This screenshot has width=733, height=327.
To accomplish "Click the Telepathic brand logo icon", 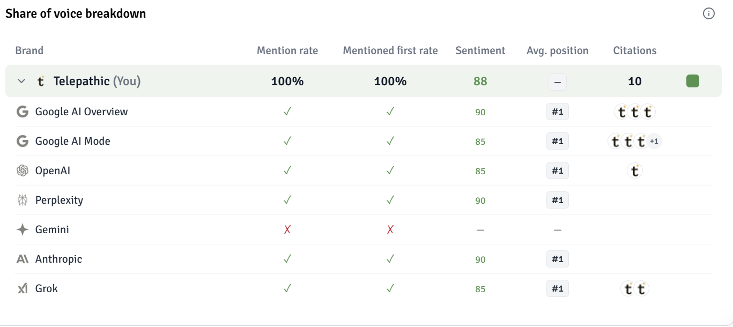I will tap(41, 81).
